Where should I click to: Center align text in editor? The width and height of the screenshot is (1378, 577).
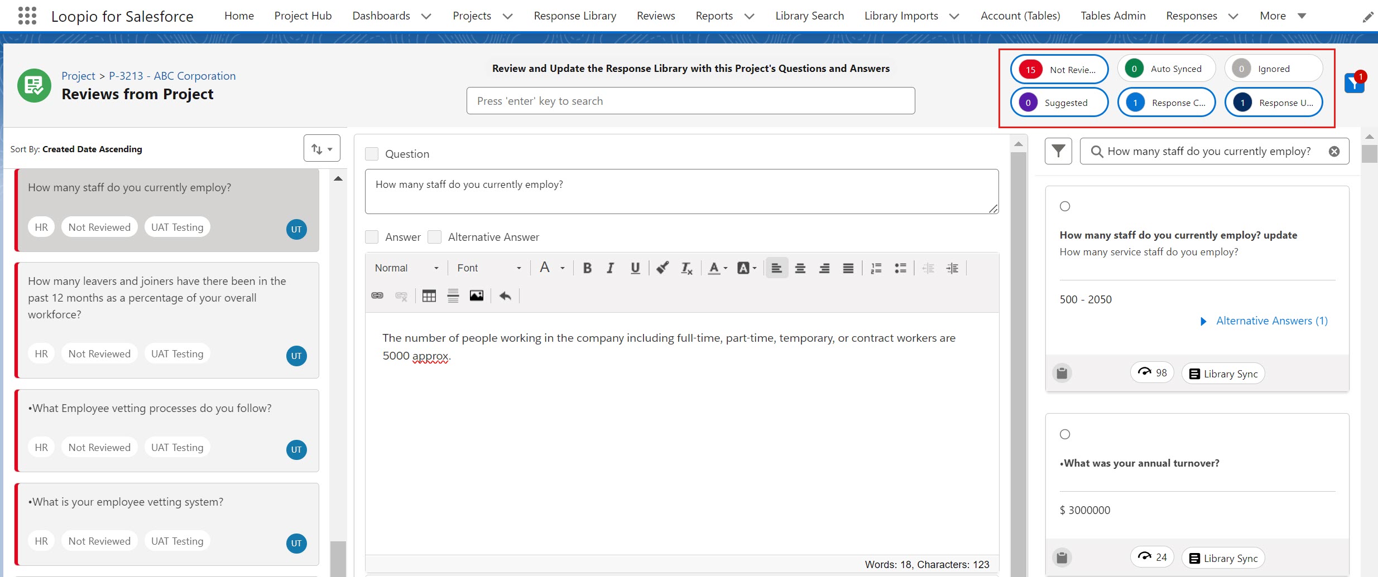click(x=800, y=268)
